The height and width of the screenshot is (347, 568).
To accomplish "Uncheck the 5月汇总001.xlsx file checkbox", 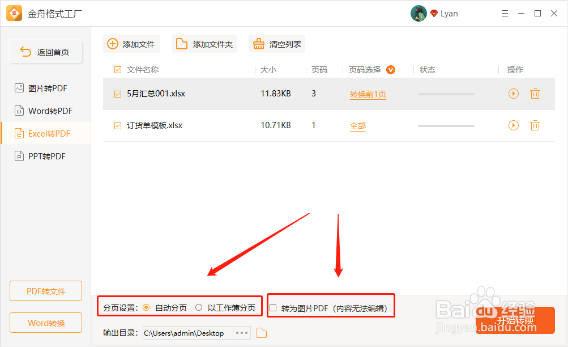I will [117, 94].
